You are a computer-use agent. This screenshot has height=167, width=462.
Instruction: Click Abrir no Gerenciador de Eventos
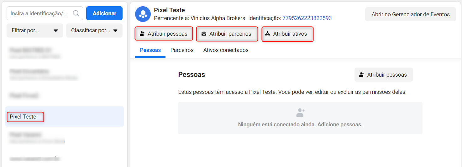click(x=411, y=14)
